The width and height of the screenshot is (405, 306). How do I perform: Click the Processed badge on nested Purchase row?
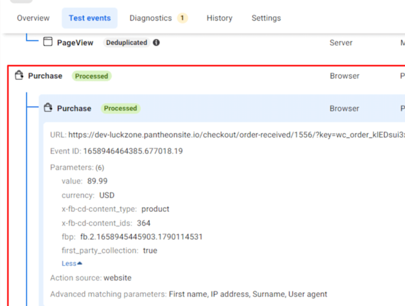pyautogui.click(x=120, y=108)
